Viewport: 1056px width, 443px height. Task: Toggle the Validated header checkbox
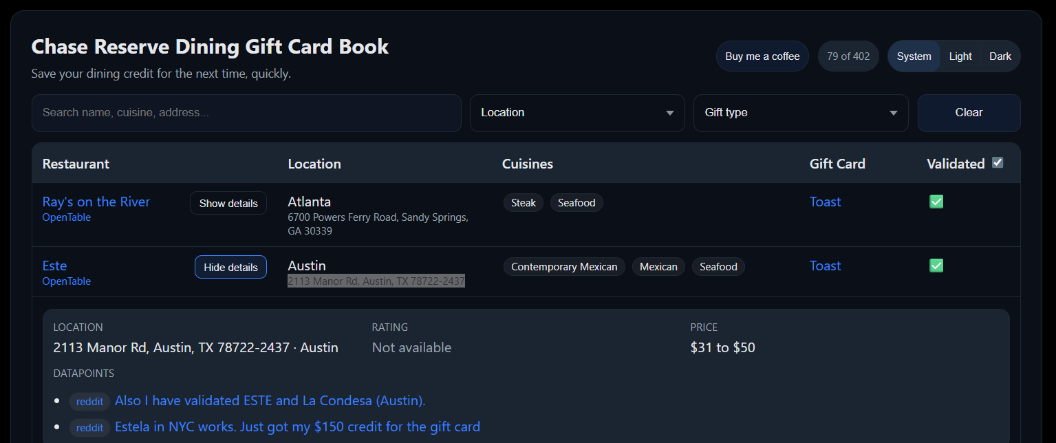(998, 163)
